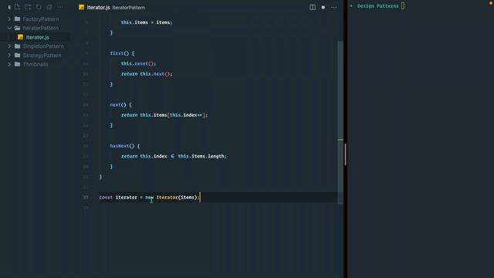Collapse the IteratorPattern folder chevron

9,28
